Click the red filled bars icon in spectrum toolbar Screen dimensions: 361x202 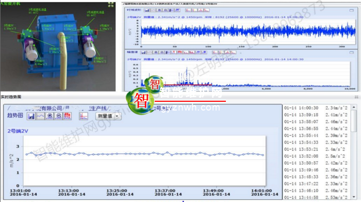coord(180,52)
